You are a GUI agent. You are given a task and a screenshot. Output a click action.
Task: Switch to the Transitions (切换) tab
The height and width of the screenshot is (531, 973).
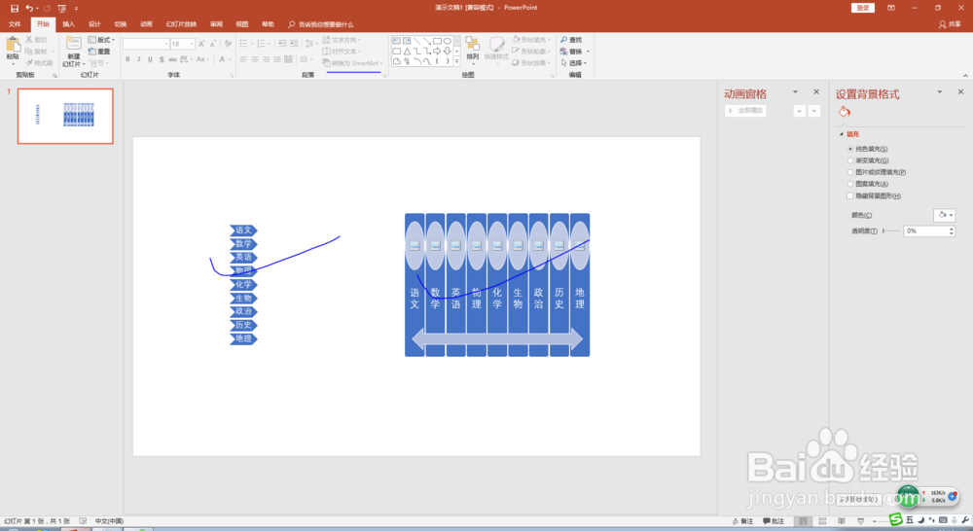point(121,24)
